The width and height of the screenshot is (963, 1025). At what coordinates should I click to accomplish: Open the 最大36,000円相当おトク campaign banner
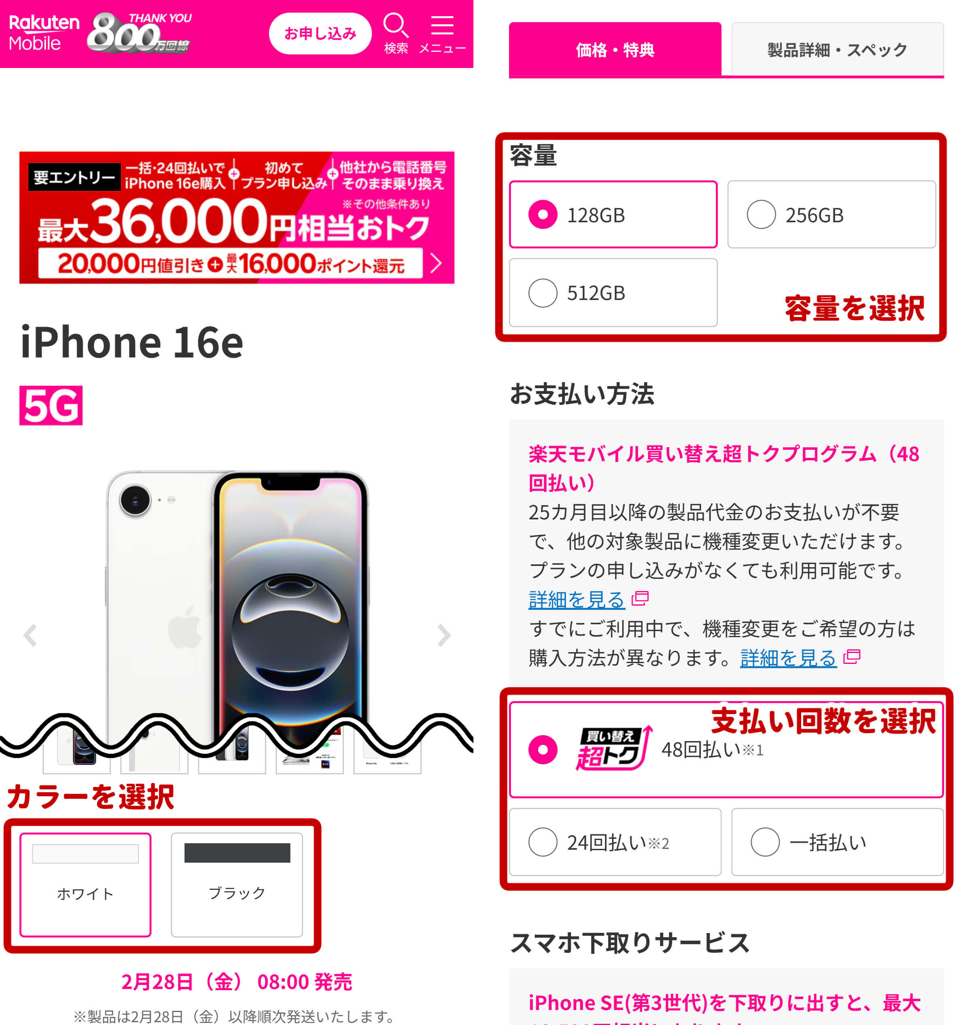coord(237,217)
